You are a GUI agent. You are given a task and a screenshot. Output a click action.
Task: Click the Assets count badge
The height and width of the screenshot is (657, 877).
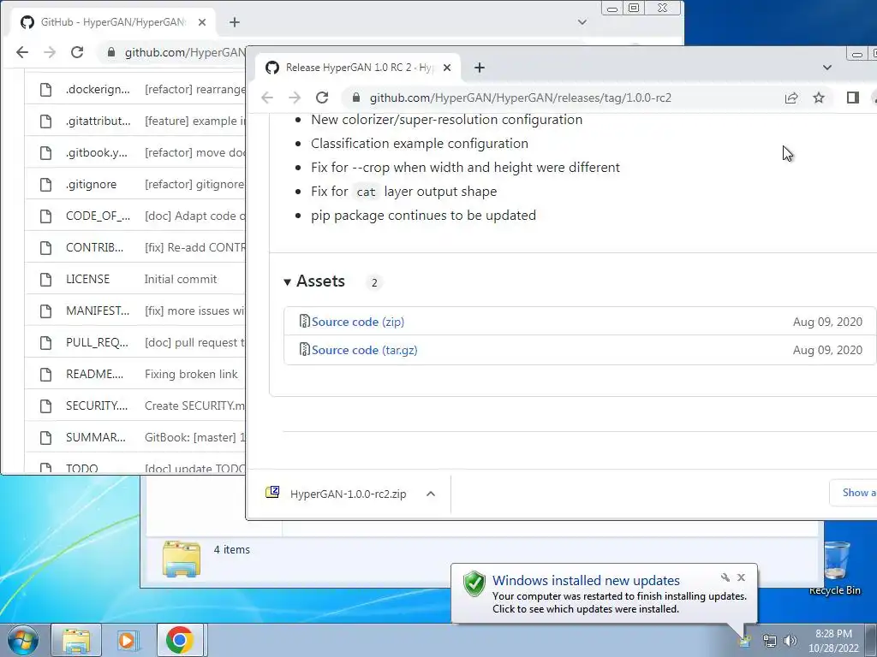374,282
